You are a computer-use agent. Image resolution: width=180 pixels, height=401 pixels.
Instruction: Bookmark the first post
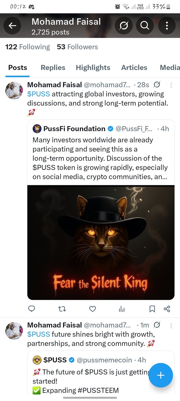tap(152, 309)
